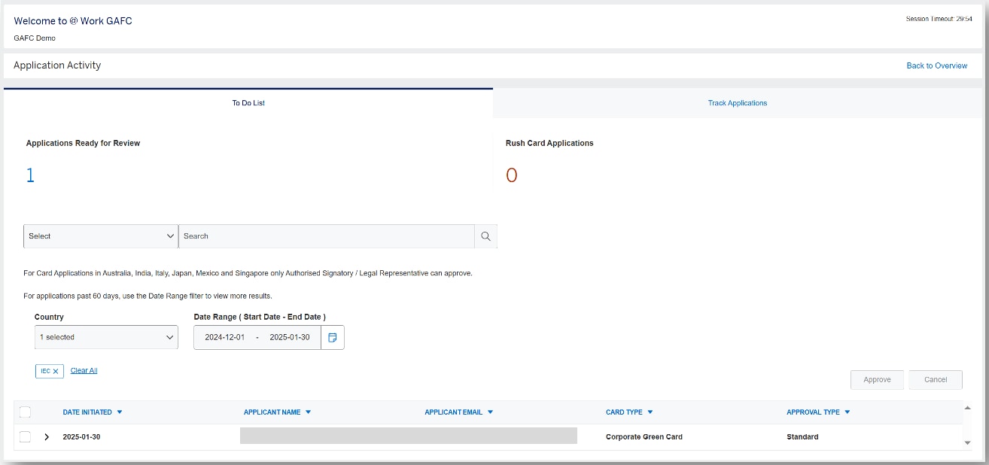Click the Clear All filters link
Screen dimensions: 989x465
pos(84,371)
